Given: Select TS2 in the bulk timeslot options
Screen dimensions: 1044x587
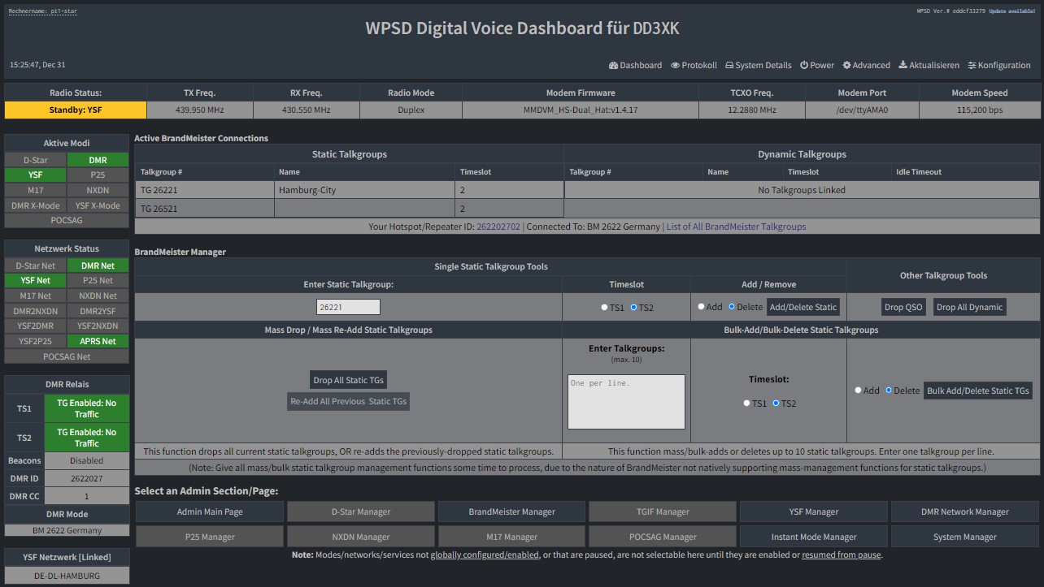Looking at the screenshot, I should pos(776,404).
